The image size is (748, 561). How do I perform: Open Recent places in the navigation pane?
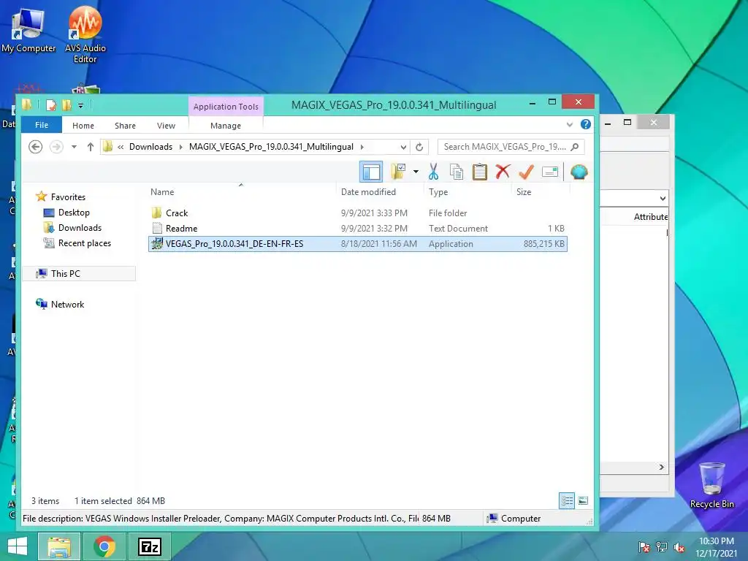click(85, 243)
